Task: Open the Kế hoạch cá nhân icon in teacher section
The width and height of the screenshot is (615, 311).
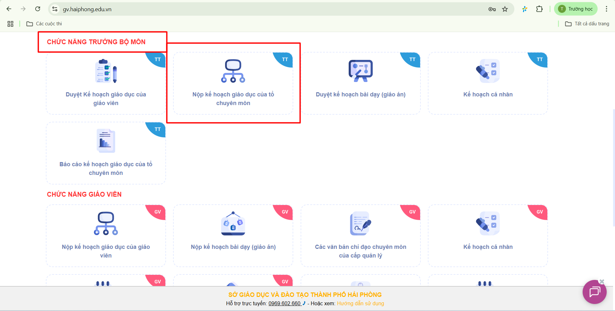Action: click(488, 224)
